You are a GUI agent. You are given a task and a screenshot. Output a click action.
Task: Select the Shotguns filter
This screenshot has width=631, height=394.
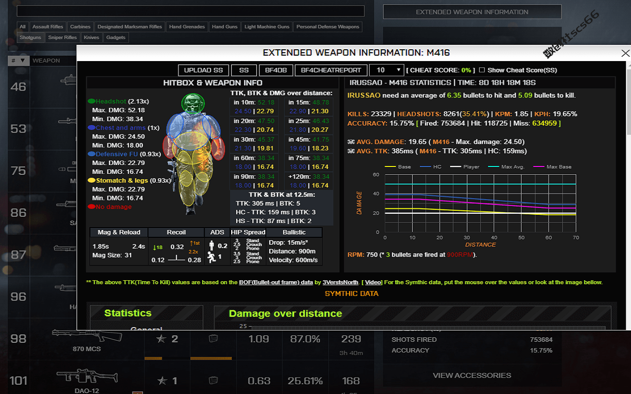click(31, 37)
